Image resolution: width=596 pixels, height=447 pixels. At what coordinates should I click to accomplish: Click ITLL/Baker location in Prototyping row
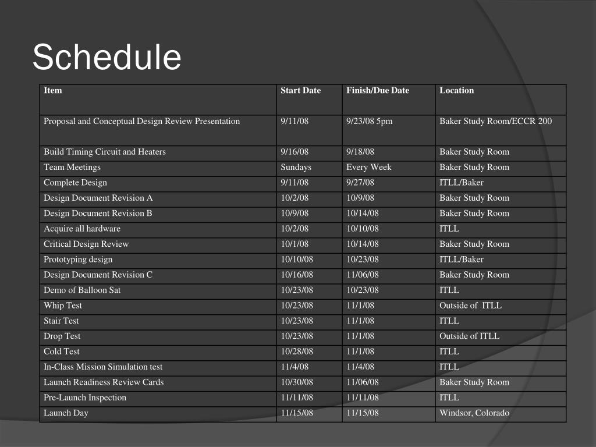[x=462, y=260]
